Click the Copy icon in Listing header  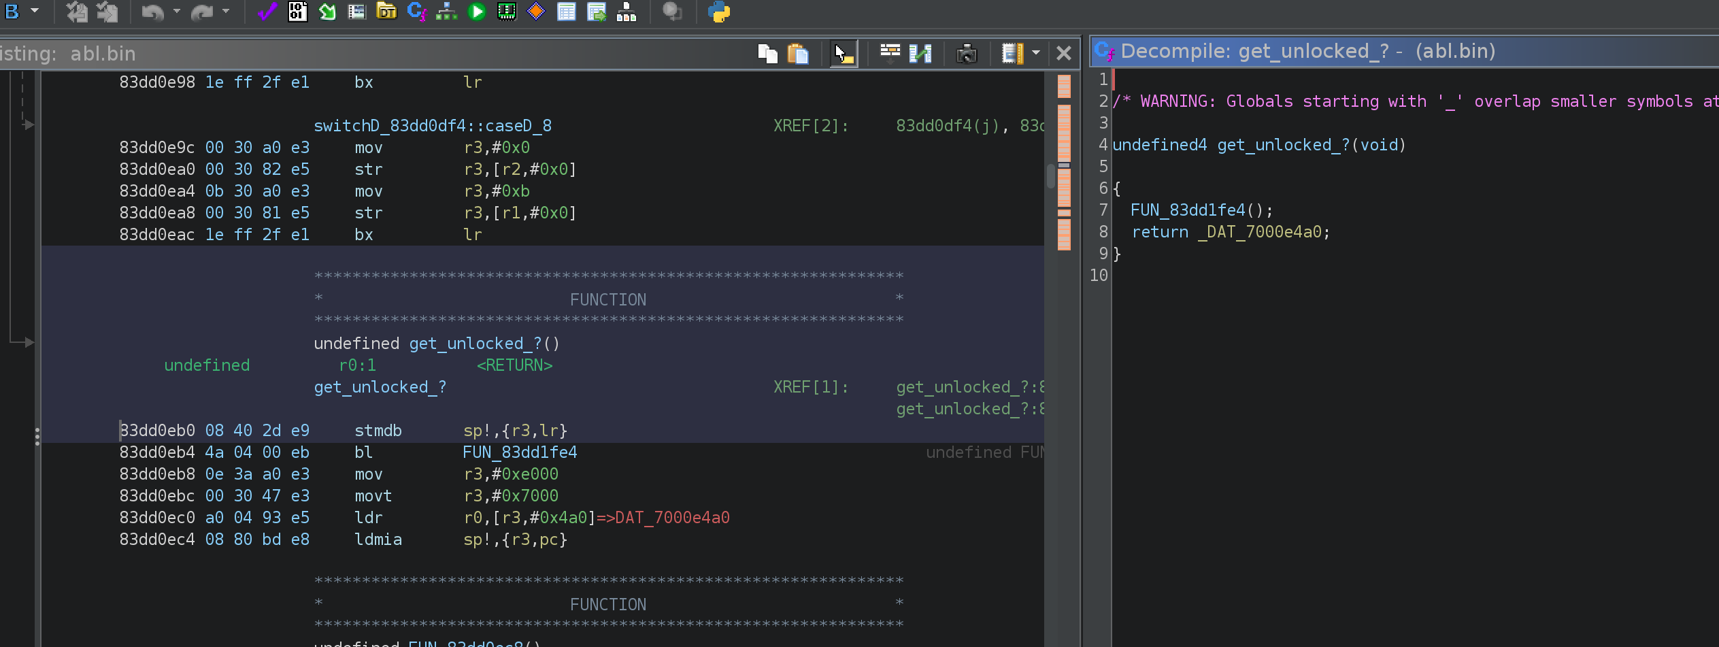coord(768,53)
